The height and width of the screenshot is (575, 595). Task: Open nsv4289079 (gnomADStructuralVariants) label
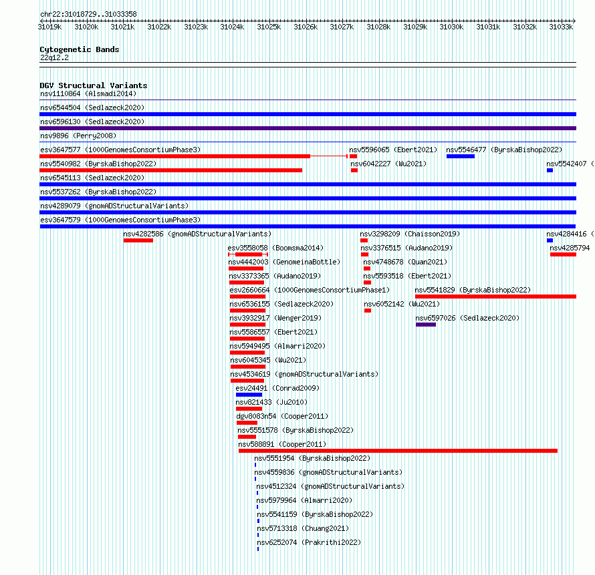(x=114, y=206)
